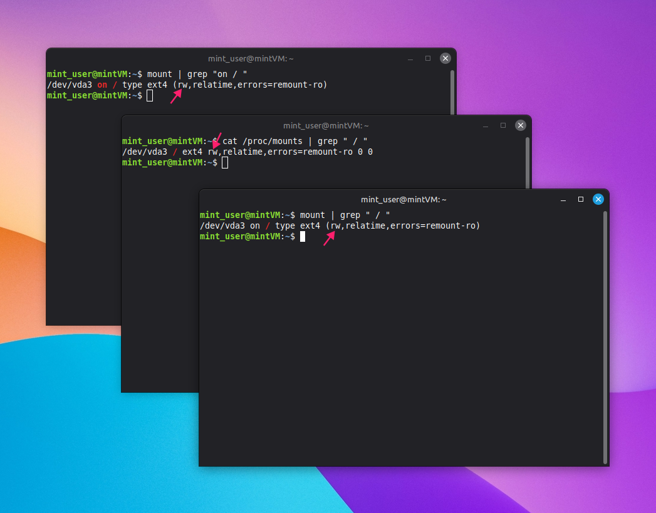Click the frontmost terminal's mint_user@mintVM title bar
This screenshot has height=513, width=656.
tap(403, 200)
